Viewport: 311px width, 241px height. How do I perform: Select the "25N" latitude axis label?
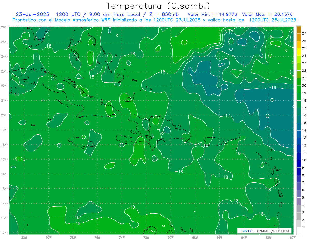coord(4,42)
